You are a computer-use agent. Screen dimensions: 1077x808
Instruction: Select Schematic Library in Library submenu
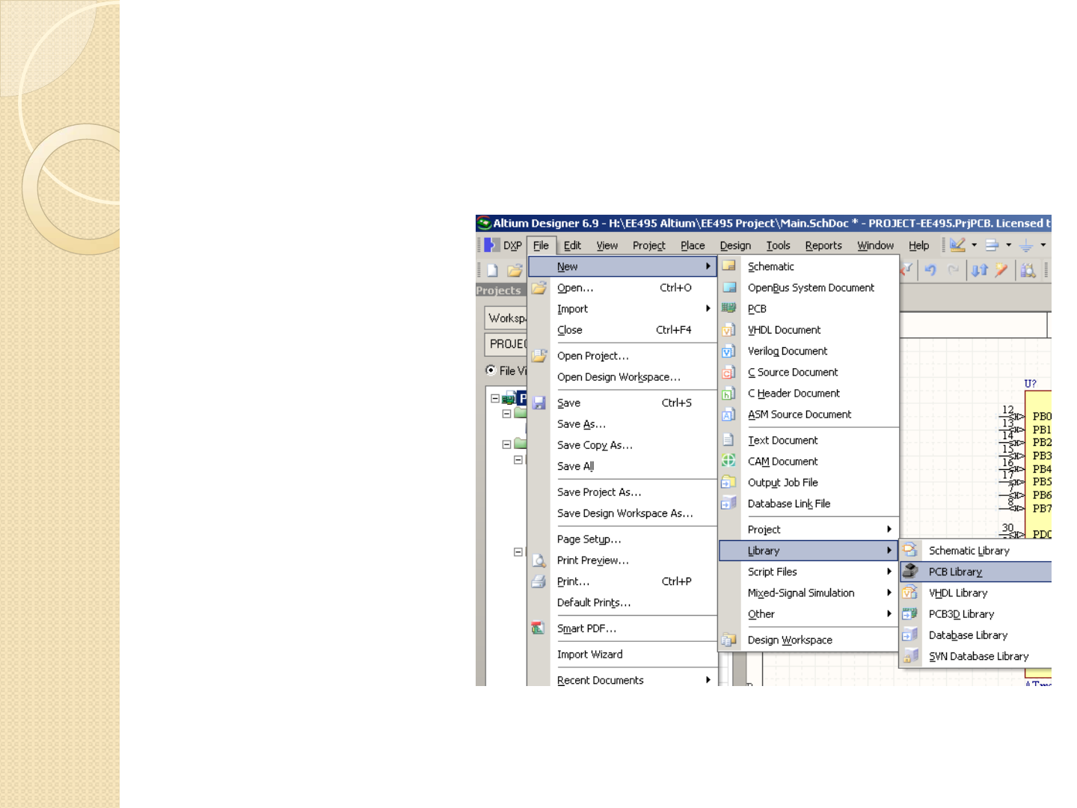coord(976,551)
